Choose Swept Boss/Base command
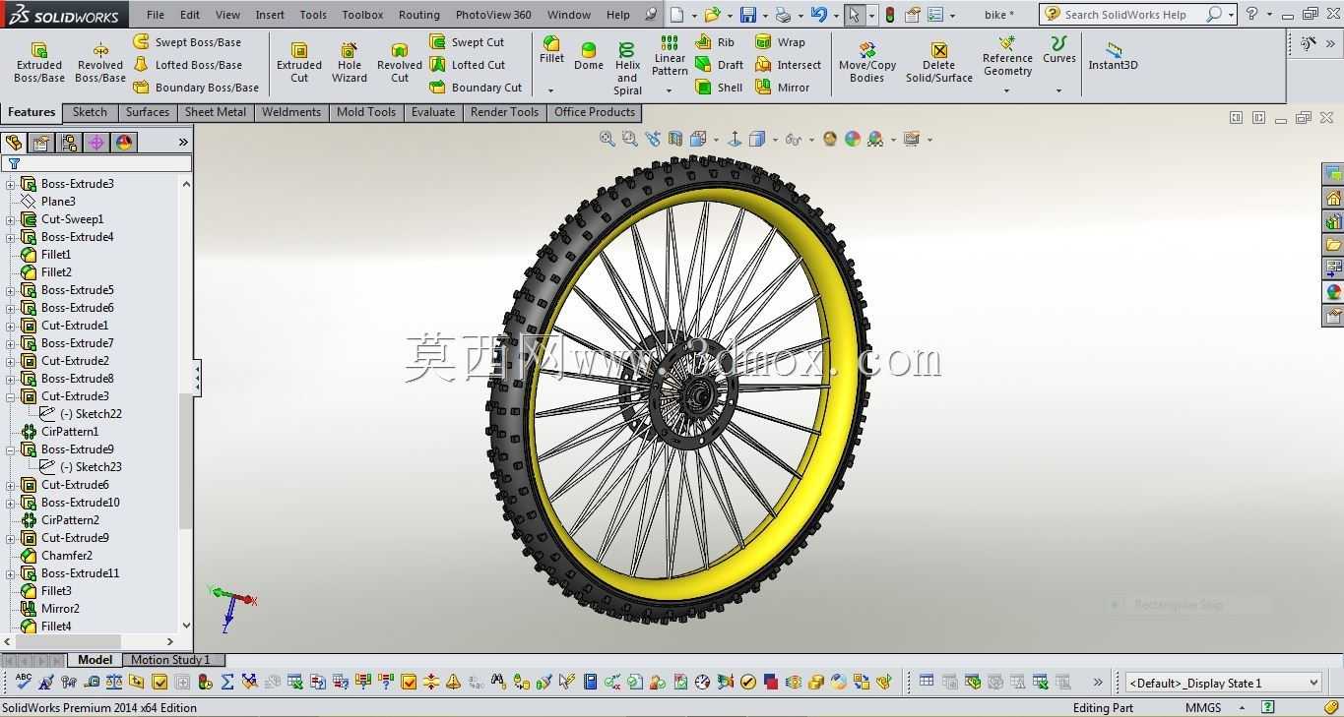Image resolution: width=1344 pixels, height=717 pixels. pyautogui.click(x=187, y=42)
